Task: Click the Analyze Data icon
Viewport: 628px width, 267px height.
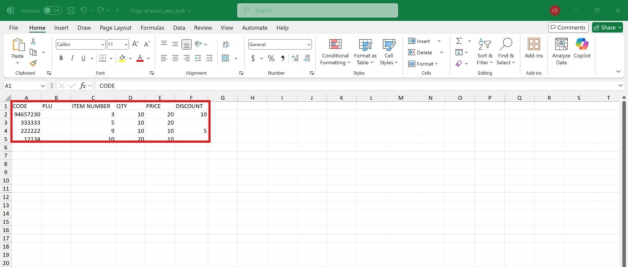Action: tap(561, 52)
